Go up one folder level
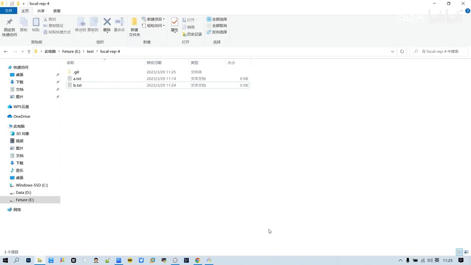Image resolution: width=471 pixels, height=265 pixels. 29,52
